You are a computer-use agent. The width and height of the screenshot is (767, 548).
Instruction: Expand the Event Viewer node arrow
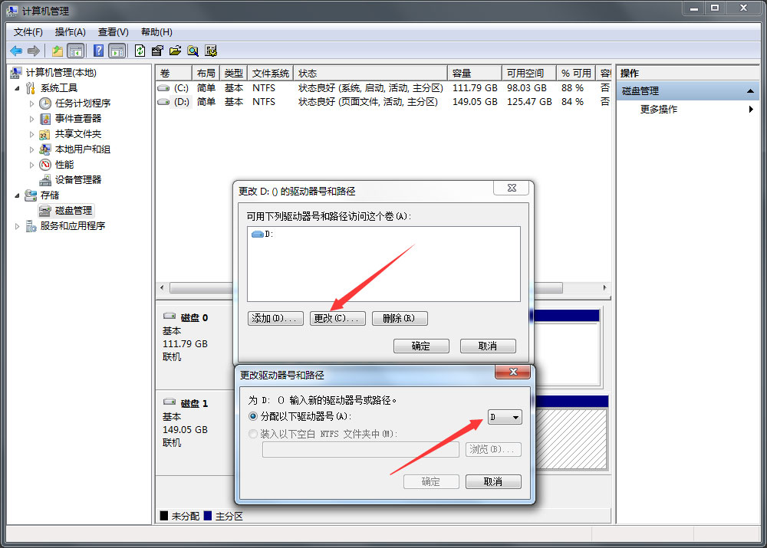[31, 119]
